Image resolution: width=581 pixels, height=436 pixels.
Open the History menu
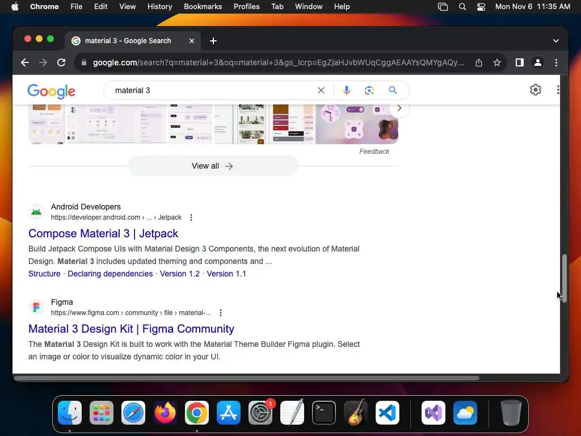click(x=159, y=7)
